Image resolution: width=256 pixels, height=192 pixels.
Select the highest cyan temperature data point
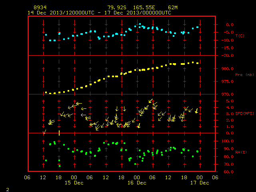point(140,24)
